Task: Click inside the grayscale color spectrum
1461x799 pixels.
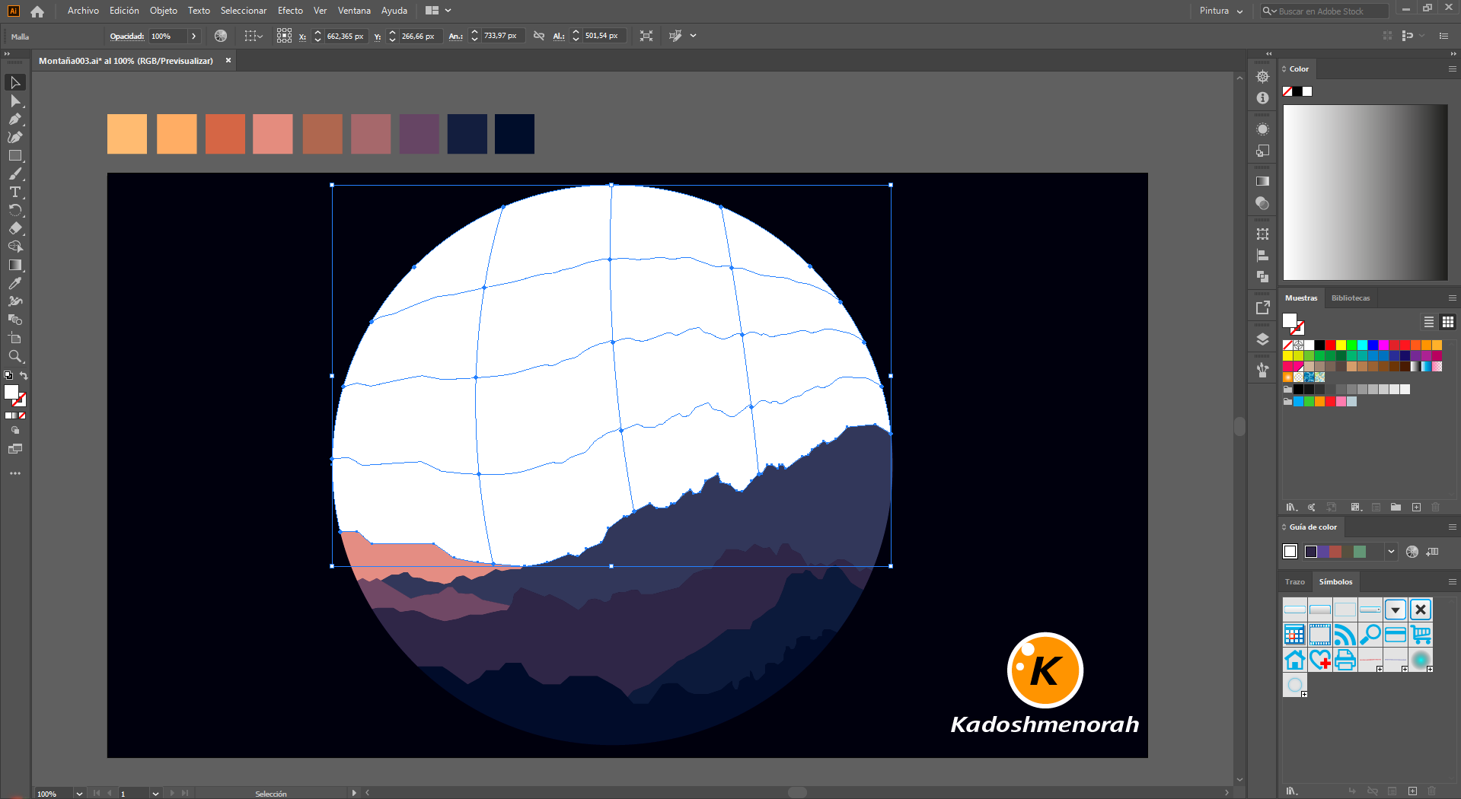Action: point(1365,193)
